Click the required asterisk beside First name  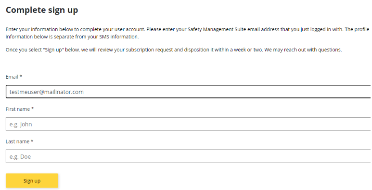coord(33,108)
